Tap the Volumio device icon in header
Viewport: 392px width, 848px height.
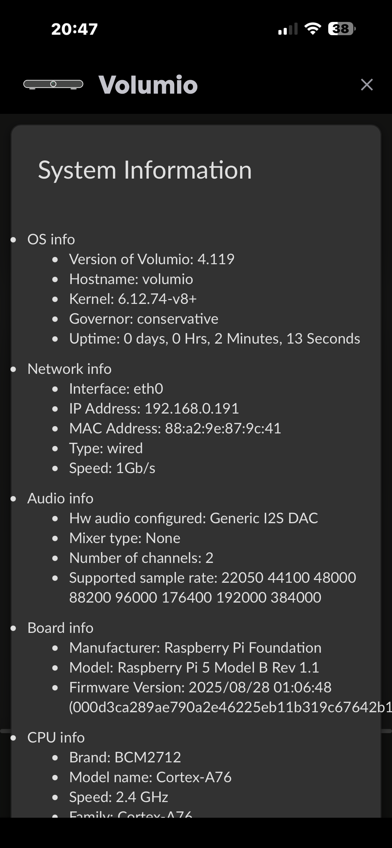click(53, 84)
